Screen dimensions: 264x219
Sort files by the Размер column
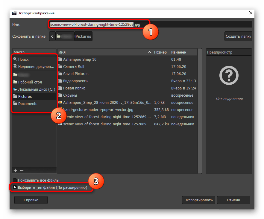(x=161, y=52)
